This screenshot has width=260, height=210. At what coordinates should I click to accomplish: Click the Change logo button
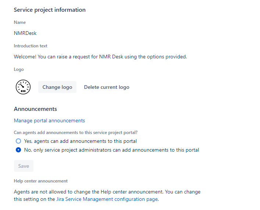[57, 87]
